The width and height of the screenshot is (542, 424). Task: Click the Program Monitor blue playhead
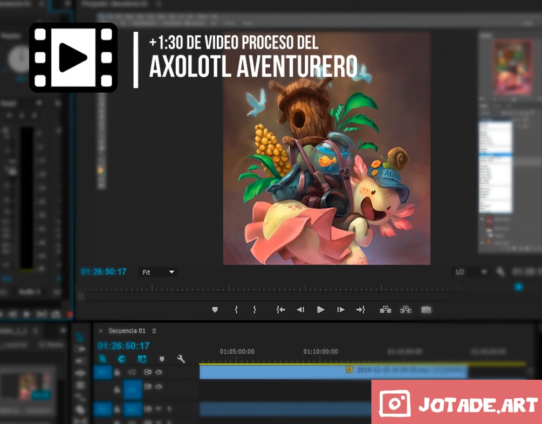518,286
